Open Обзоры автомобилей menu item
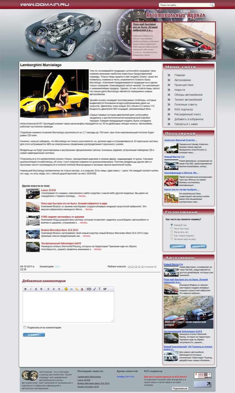This screenshot has width=235, height=393. 188,95
